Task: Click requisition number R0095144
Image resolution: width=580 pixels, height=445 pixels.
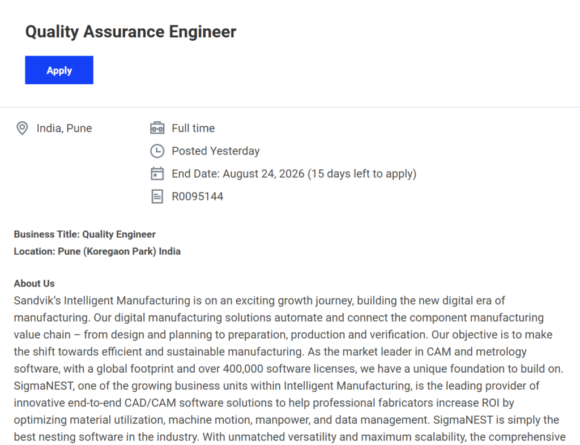Action: click(198, 196)
